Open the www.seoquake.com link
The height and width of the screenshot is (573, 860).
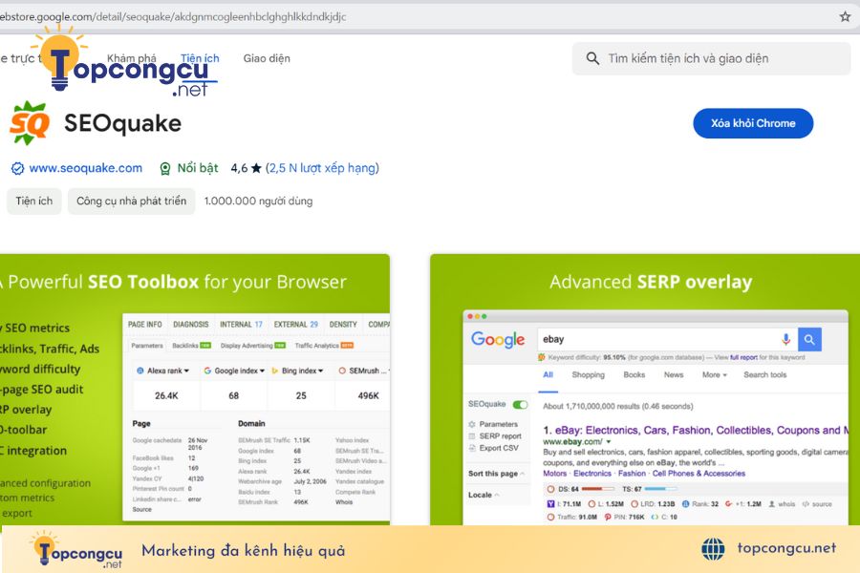click(86, 168)
